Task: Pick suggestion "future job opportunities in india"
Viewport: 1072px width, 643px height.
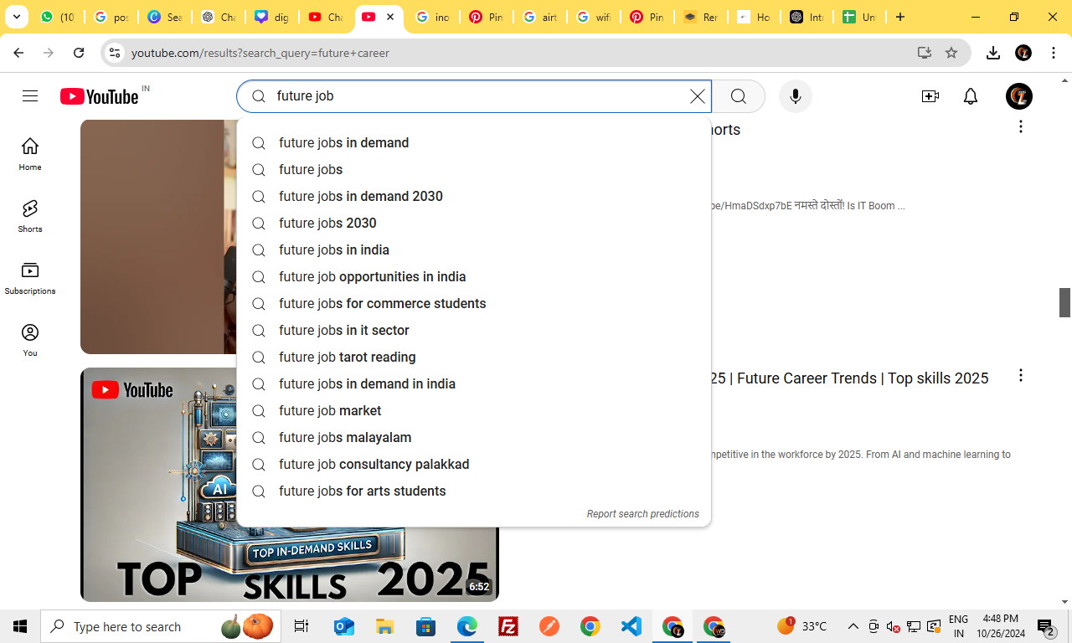Action: (474, 276)
